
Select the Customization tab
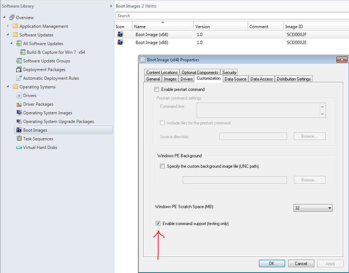click(x=208, y=78)
